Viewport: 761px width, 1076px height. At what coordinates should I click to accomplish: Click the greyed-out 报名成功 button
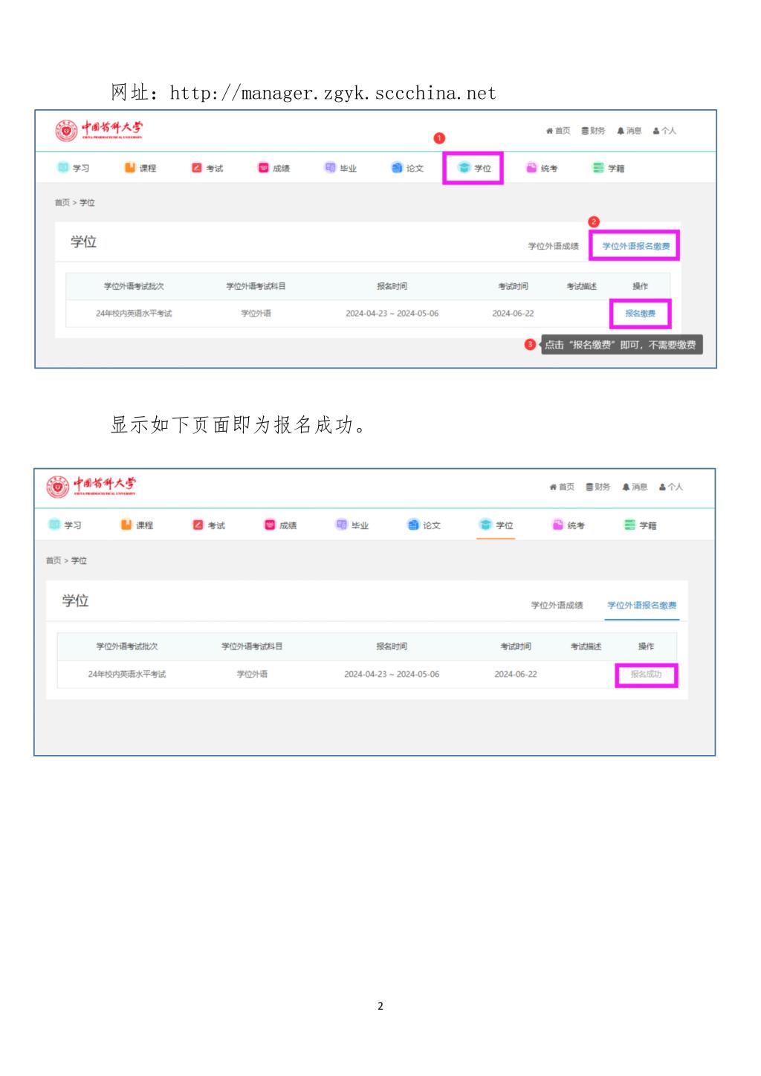pyautogui.click(x=646, y=675)
